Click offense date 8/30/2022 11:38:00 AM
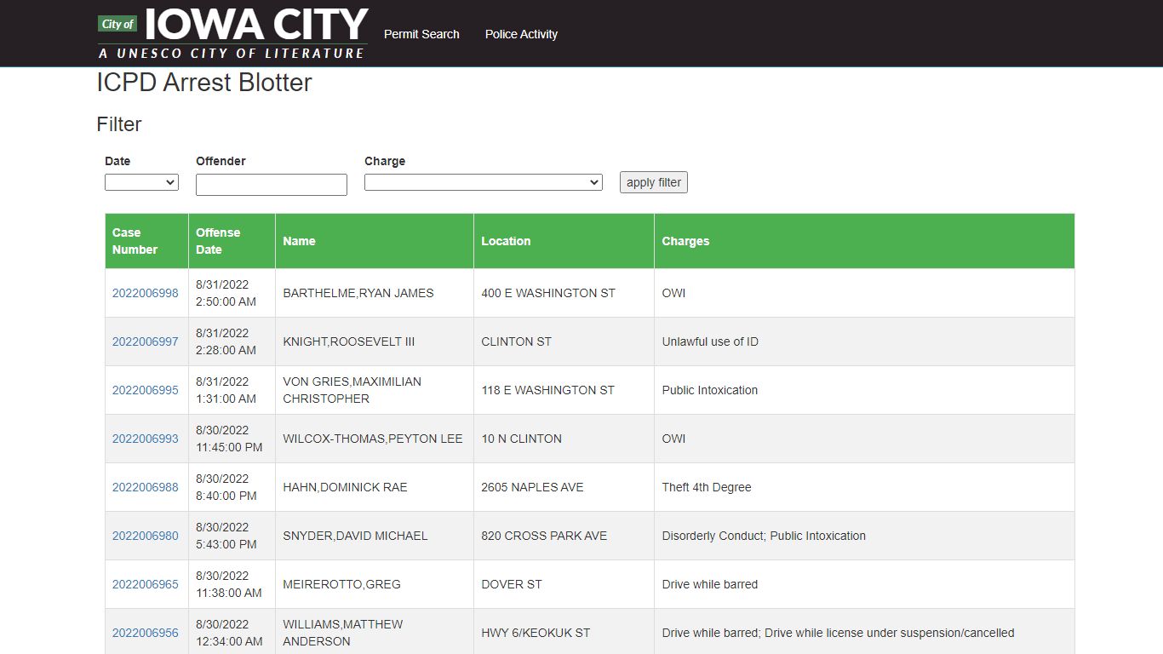This screenshot has height=654, width=1163. click(x=229, y=584)
